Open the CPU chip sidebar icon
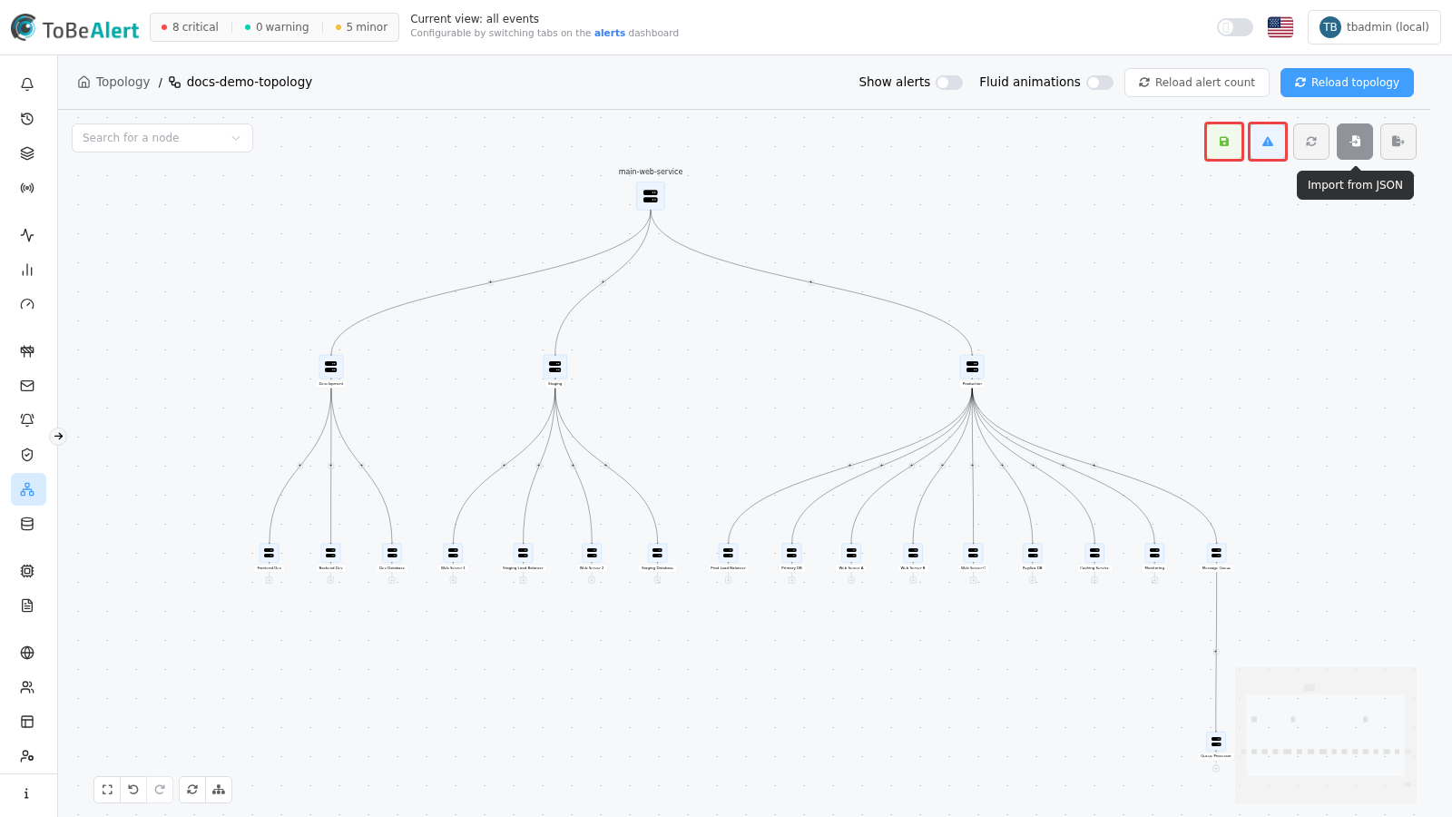The width and height of the screenshot is (1452, 817). pos(27,571)
